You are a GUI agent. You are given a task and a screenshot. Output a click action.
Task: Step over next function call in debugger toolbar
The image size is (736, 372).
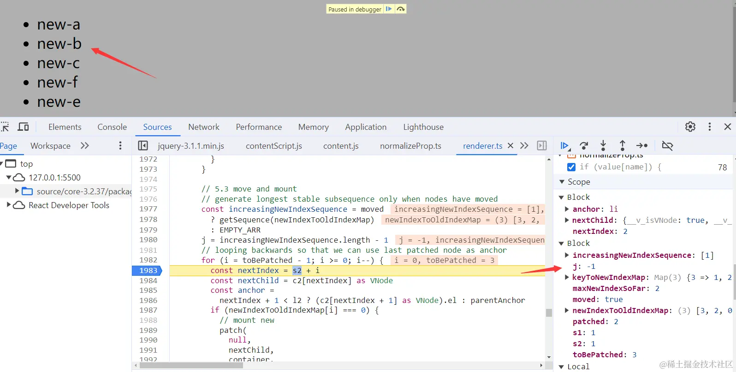pyautogui.click(x=584, y=145)
